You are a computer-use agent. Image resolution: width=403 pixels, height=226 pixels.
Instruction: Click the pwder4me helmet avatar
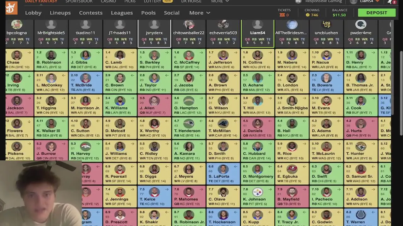click(x=361, y=25)
